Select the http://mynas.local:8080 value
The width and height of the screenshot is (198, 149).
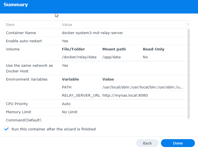point(125,95)
